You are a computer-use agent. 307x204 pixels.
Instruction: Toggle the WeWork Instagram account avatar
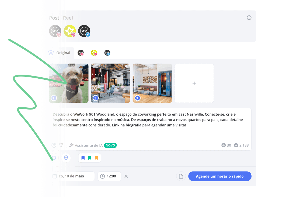pyautogui.click(x=55, y=31)
